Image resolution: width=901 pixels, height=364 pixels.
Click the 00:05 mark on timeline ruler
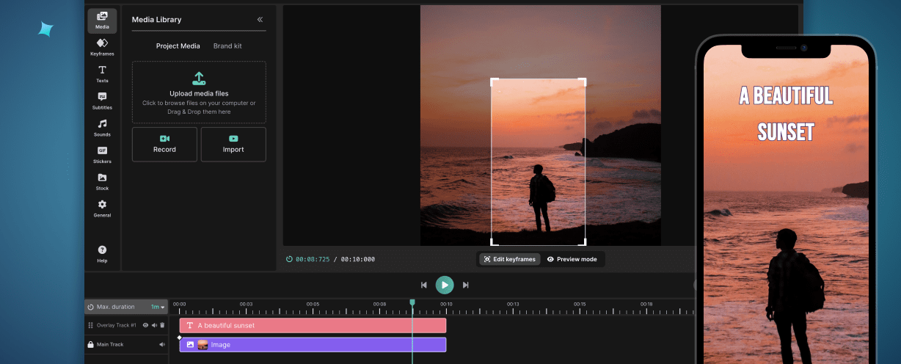click(313, 304)
